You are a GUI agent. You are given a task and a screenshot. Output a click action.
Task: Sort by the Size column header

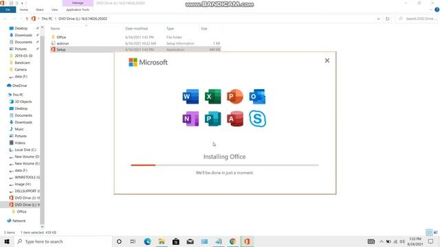pos(204,29)
